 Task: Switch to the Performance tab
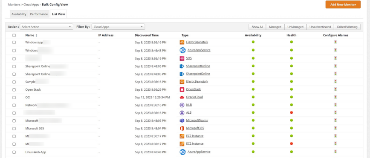tap(39, 14)
